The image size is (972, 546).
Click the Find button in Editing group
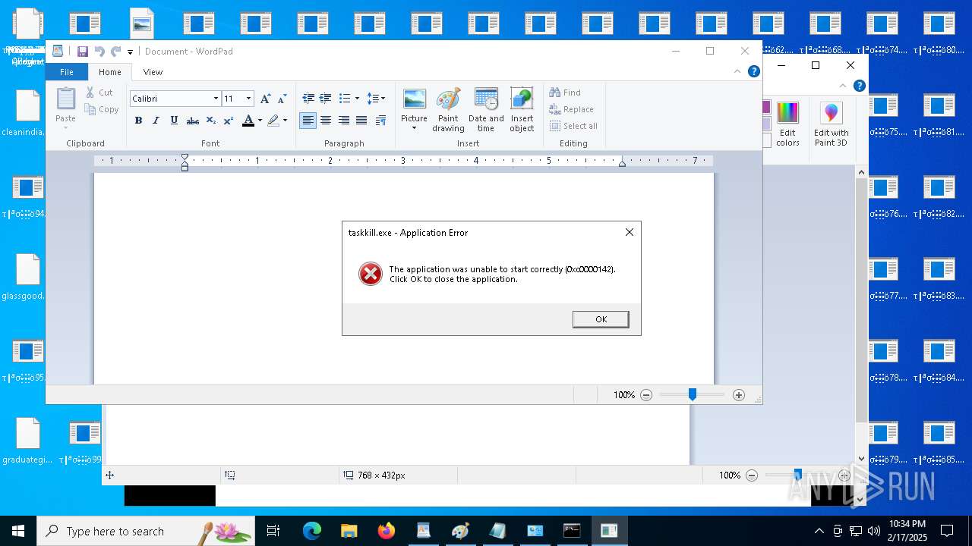click(565, 93)
